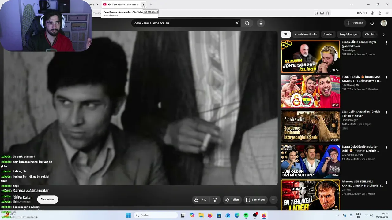Open the taskbar network Wi-Fi icon
392x220 pixels.
(x=366, y=215)
